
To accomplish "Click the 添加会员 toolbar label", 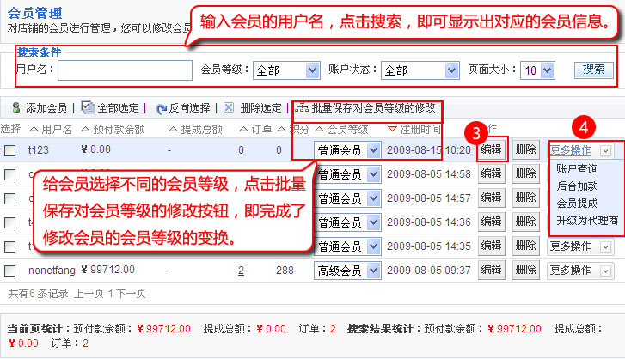I will (x=46, y=108).
